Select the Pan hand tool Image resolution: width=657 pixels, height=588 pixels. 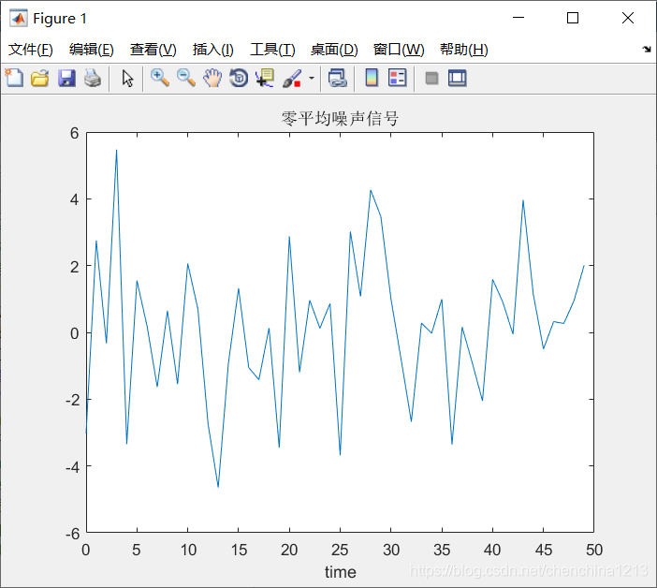212,79
